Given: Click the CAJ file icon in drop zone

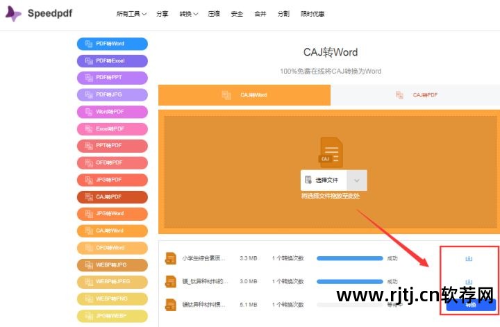Looking at the screenshot, I should click(x=331, y=152).
